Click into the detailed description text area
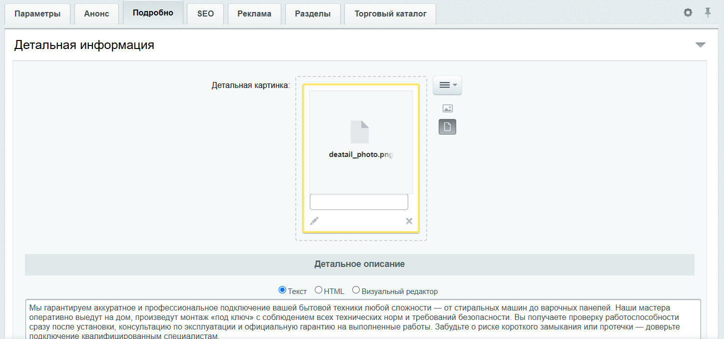Viewport: 724px width, 339px height. pos(363,319)
